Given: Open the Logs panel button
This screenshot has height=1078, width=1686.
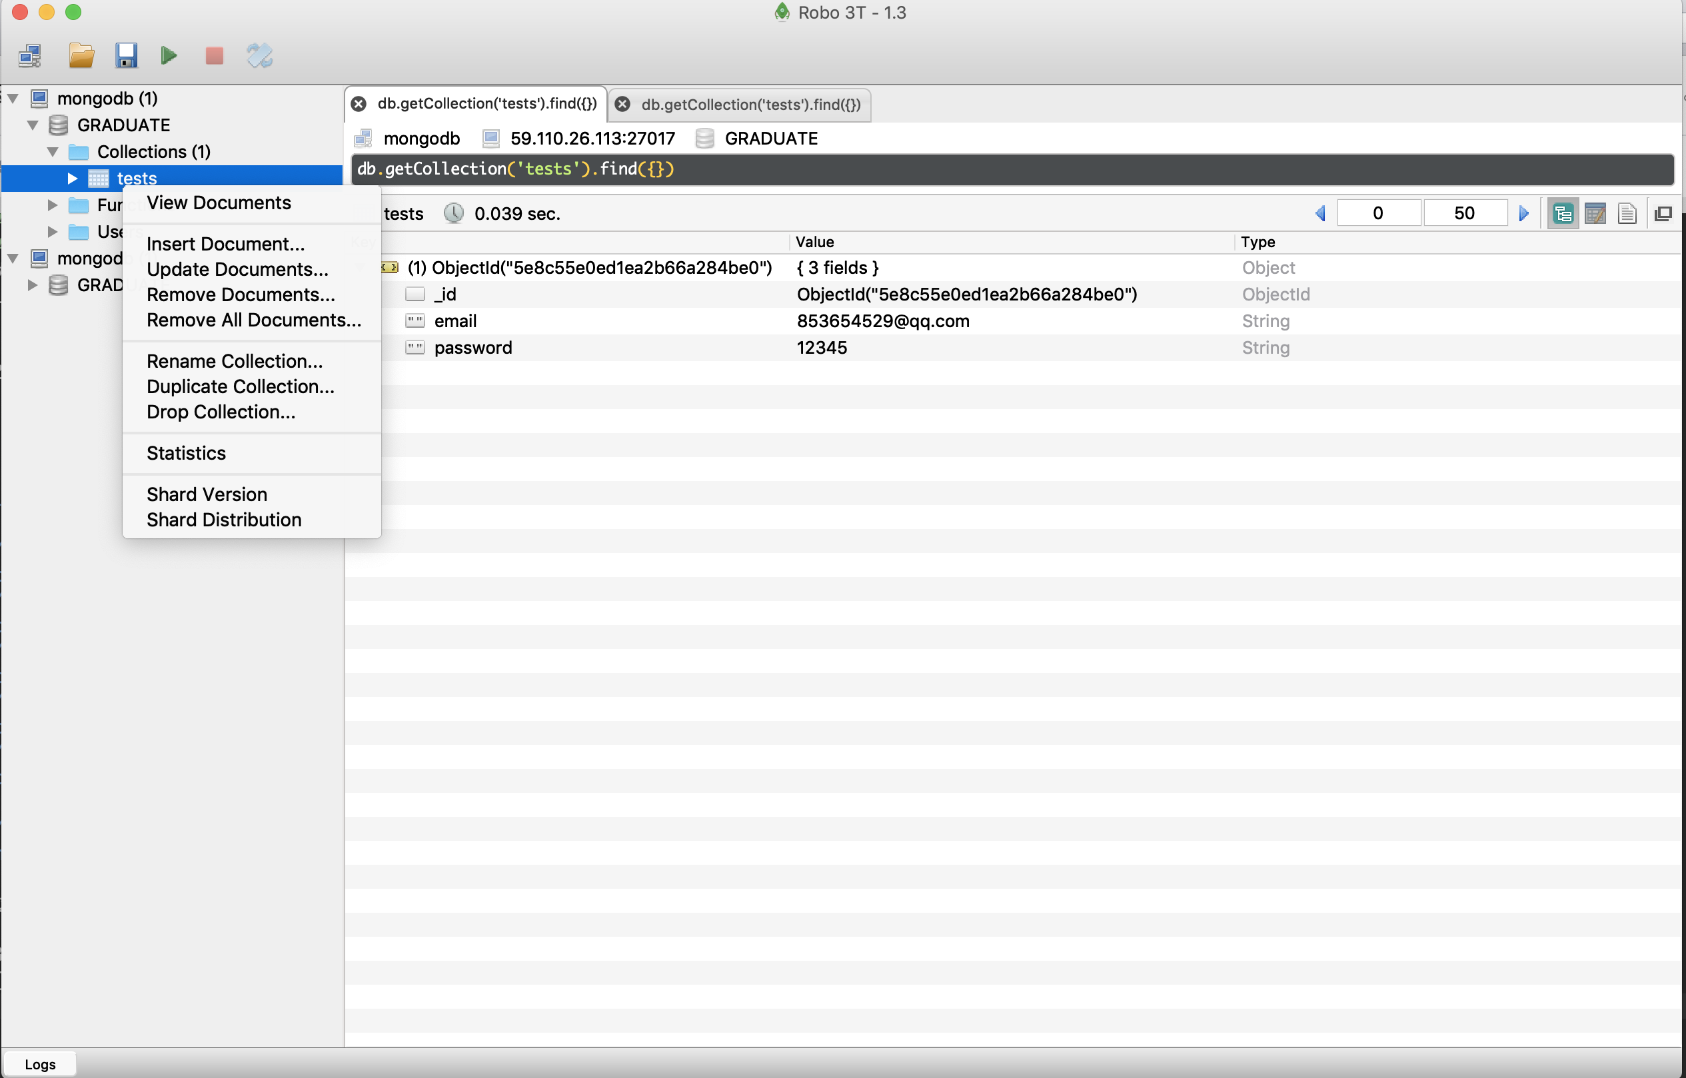Looking at the screenshot, I should [x=39, y=1064].
